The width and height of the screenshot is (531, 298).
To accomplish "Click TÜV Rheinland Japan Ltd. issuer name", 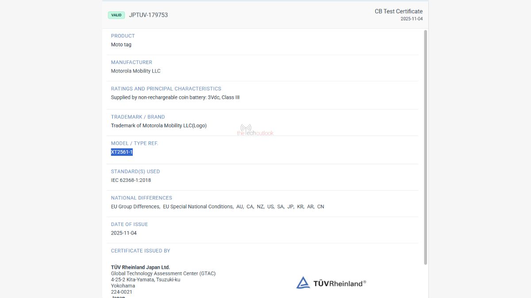I will (x=140, y=267).
